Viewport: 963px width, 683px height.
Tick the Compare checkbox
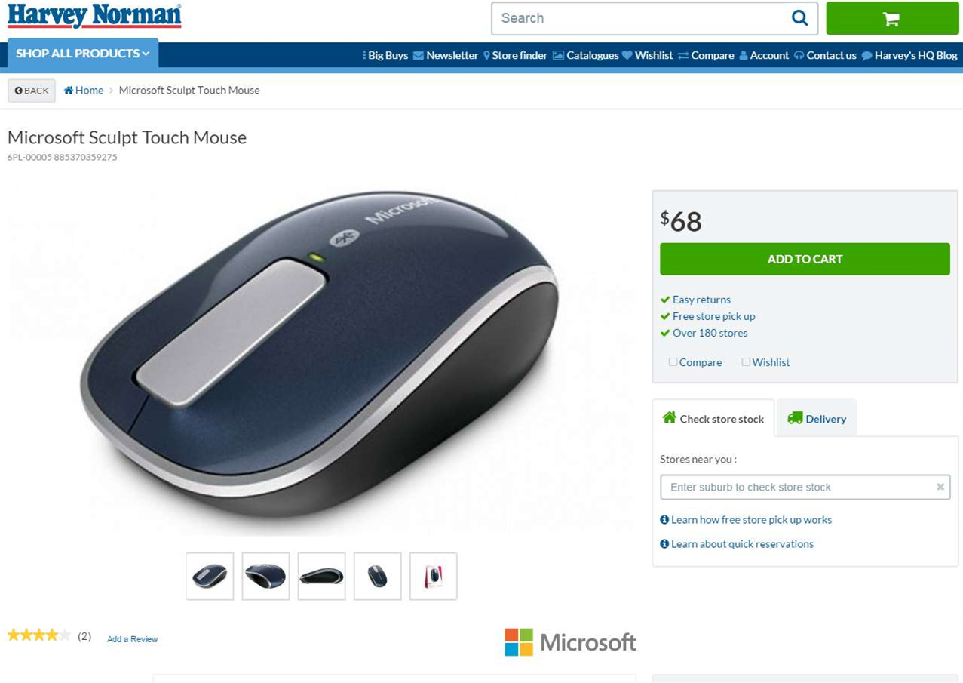point(673,362)
